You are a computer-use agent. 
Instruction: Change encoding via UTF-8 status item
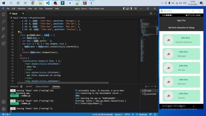[x=127, y=114]
